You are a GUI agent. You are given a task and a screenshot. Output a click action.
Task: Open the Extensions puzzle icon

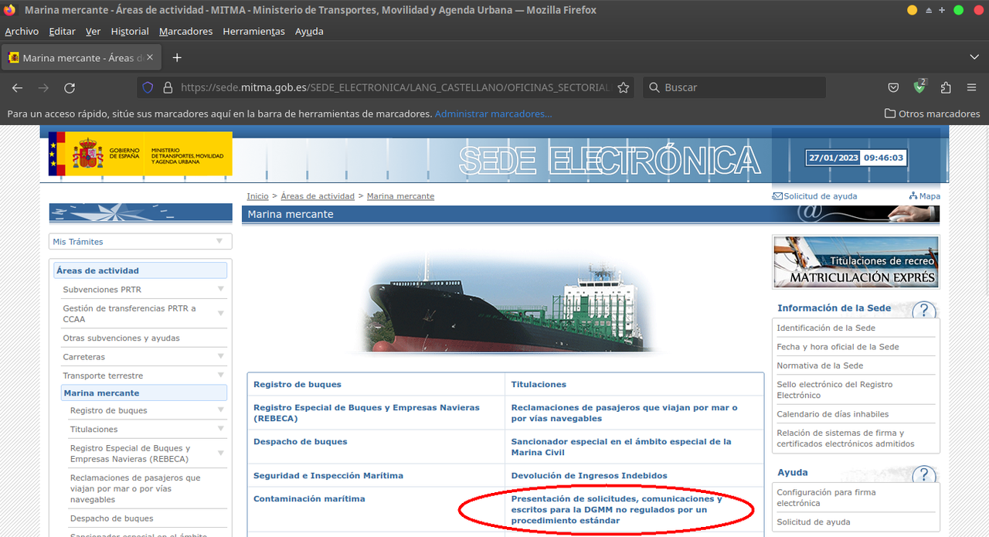pyautogui.click(x=946, y=87)
